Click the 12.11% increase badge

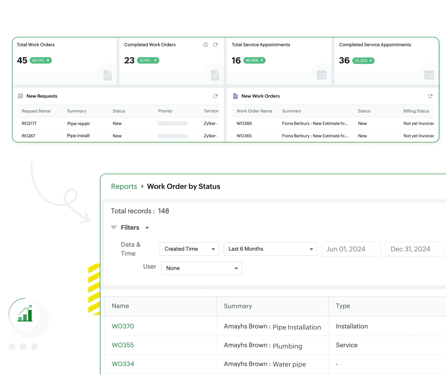point(148,61)
